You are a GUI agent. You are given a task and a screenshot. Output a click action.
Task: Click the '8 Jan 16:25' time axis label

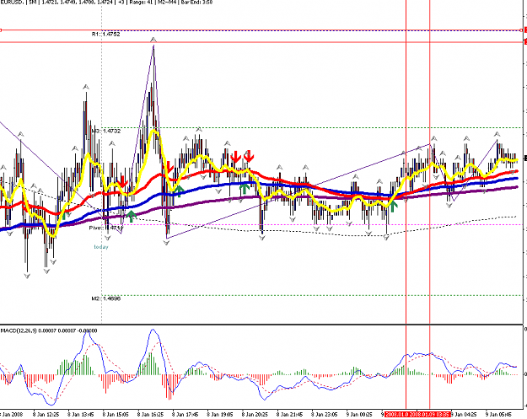coord(150,414)
